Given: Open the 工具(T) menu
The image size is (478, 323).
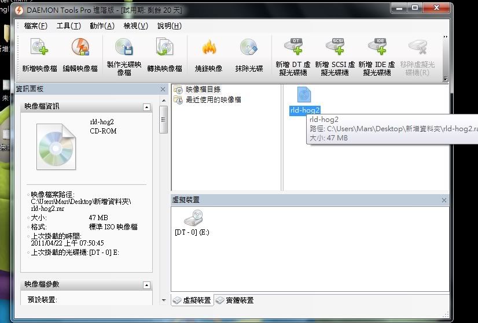Looking at the screenshot, I should (68, 26).
